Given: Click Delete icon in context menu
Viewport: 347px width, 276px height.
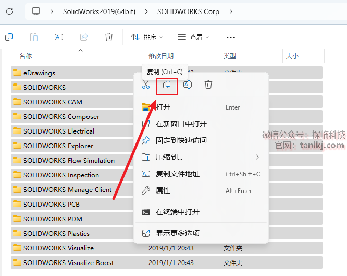Looking at the screenshot, I should pyautogui.click(x=208, y=85).
